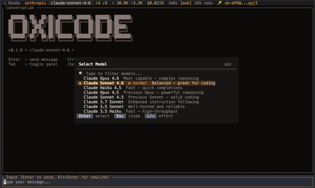Click the arrow keys effort hint
315x188 pixels.
click(x=151, y=116)
